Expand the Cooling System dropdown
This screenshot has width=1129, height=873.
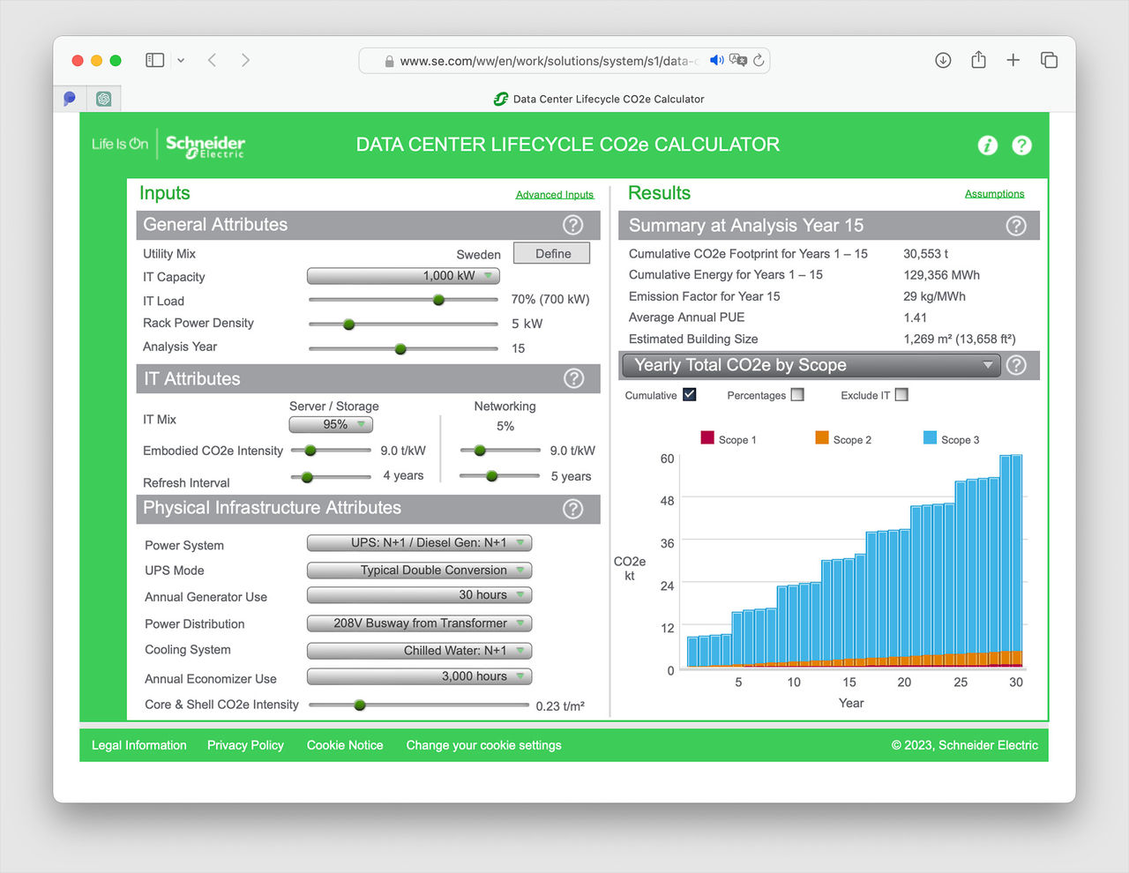pos(419,651)
